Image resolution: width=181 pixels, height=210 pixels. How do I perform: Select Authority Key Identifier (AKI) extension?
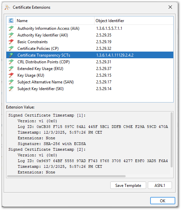point(43,35)
